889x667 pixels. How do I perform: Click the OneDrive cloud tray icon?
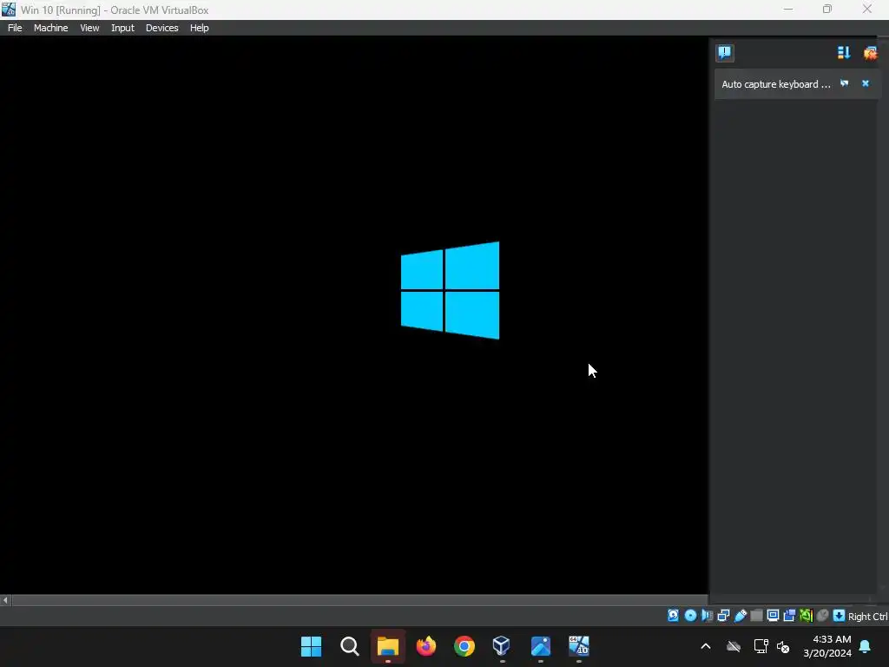click(x=734, y=646)
